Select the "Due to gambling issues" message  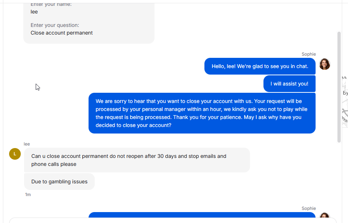(x=59, y=182)
